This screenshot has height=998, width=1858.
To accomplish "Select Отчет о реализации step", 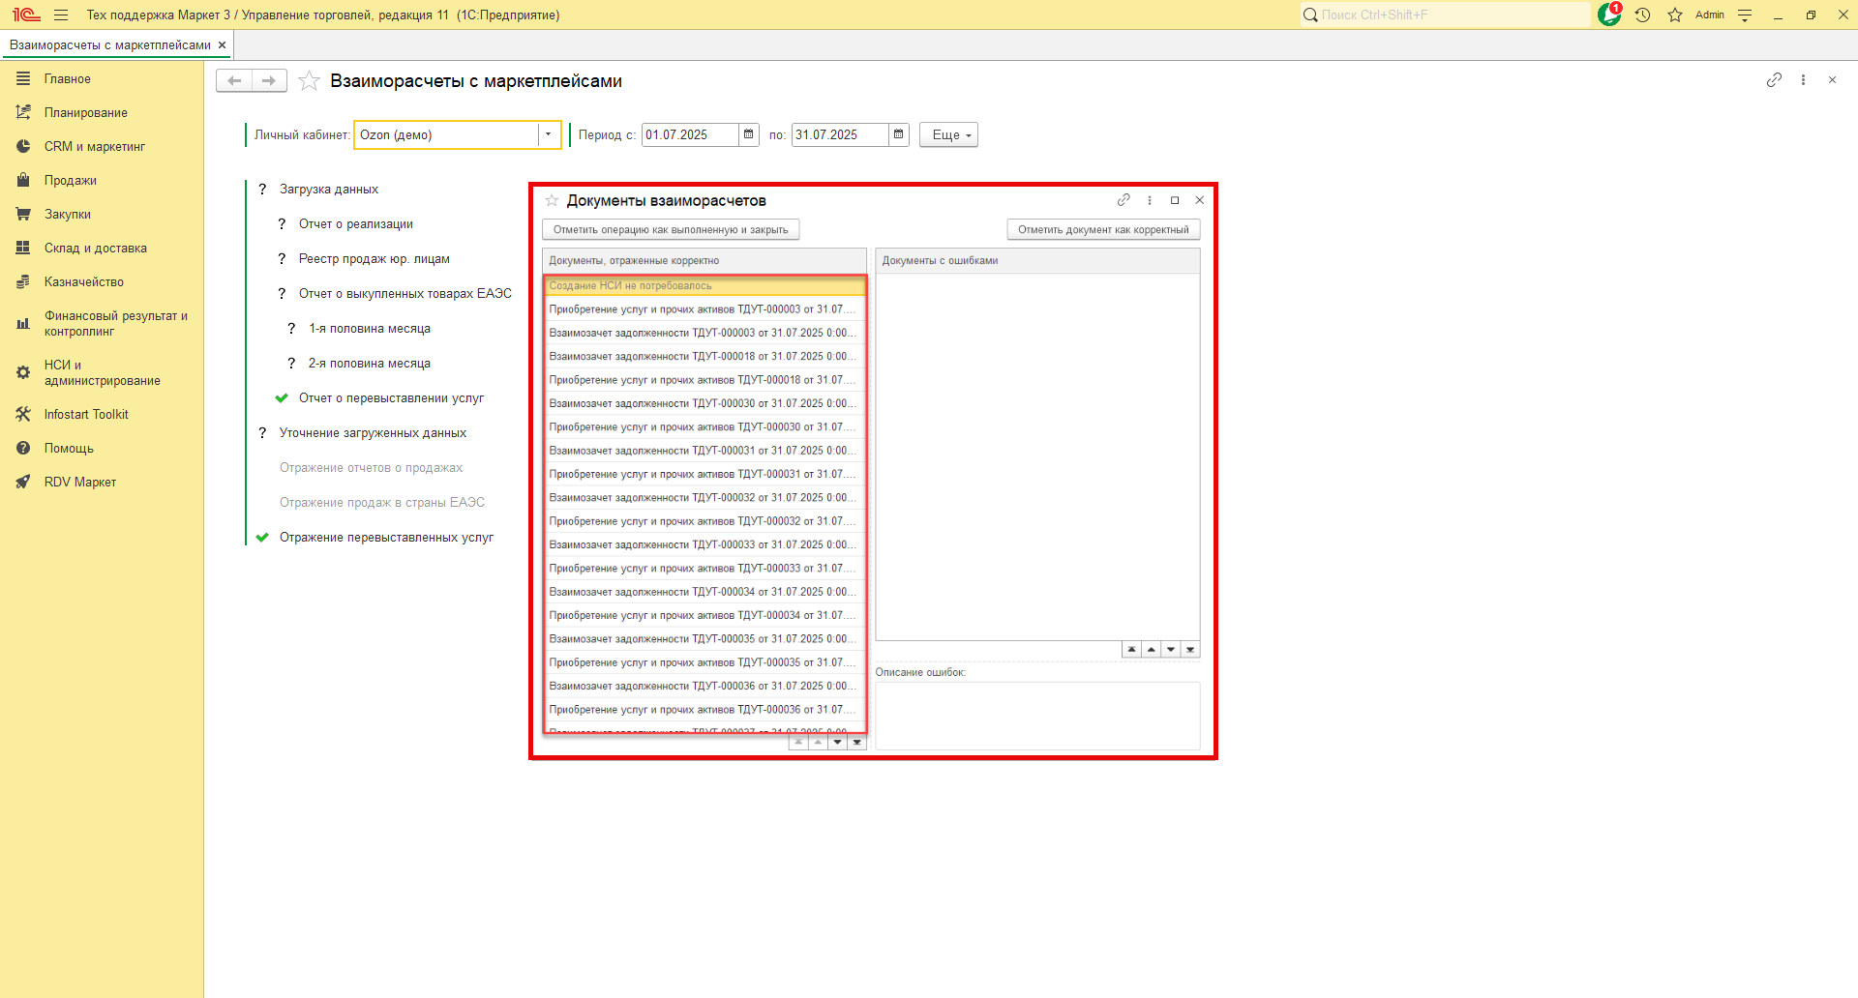I will (x=355, y=224).
